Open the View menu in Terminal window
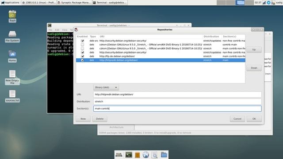This screenshot has width=283, height=159. click(x=65, y=30)
